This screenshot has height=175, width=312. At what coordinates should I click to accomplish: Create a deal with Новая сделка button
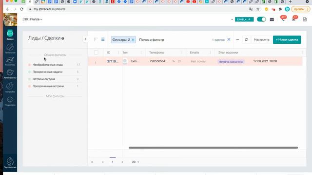click(287, 40)
